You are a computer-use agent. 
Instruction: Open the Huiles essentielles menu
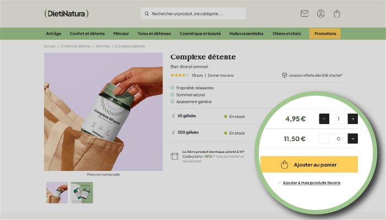pyautogui.click(x=247, y=34)
